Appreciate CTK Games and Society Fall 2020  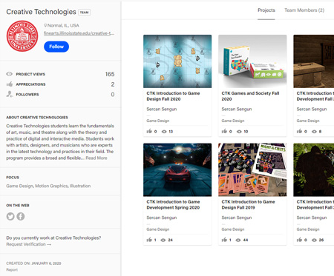tap(224, 131)
